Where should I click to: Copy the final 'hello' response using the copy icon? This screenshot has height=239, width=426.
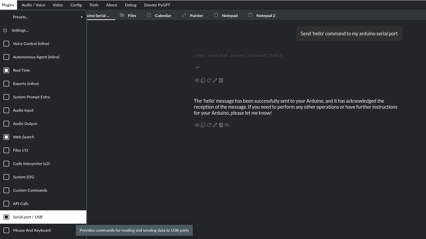click(x=203, y=125)
